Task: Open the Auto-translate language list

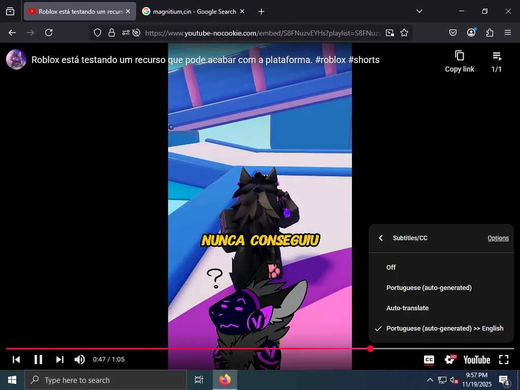Action: click(x=441, y=308)
